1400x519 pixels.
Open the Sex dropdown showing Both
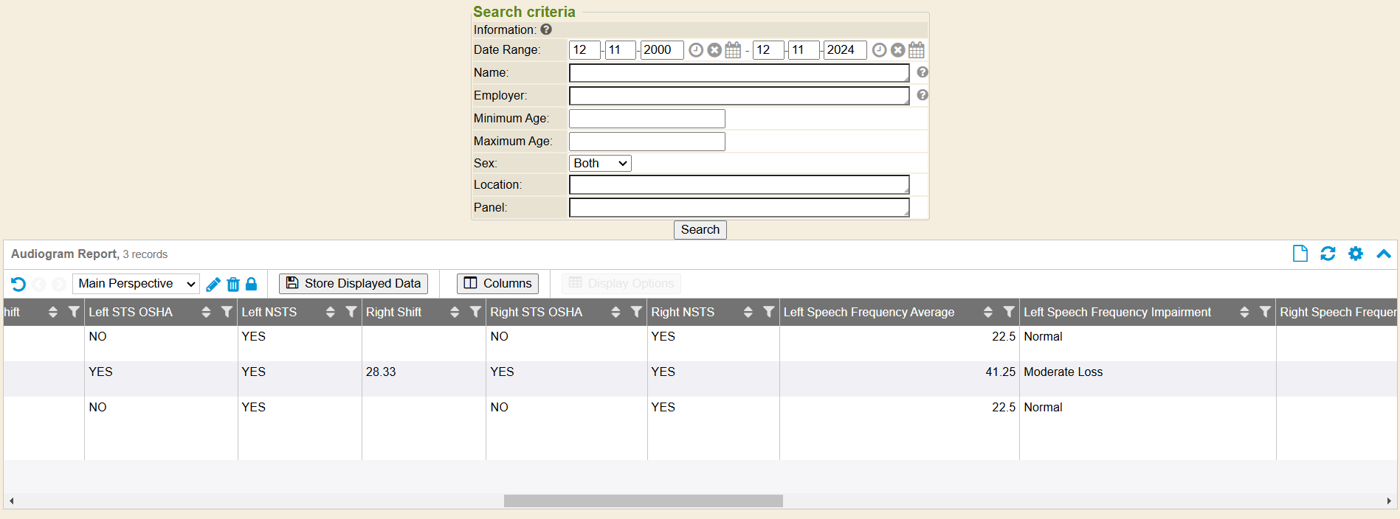(x=600, y=164)
